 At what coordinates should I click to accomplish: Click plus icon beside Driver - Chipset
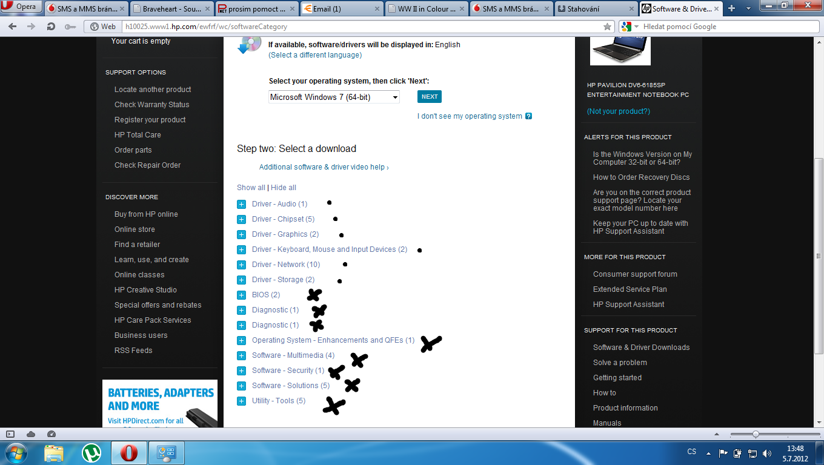[x=241, y=219]
